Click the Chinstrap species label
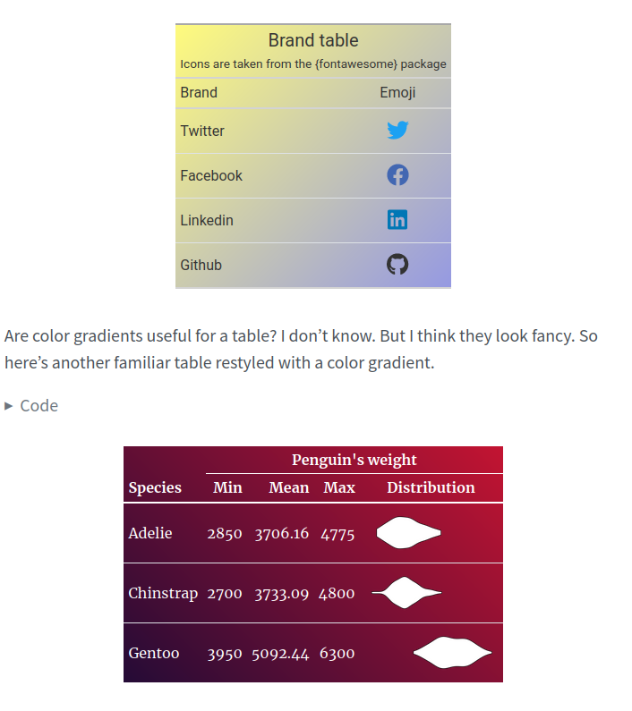This screenshot has height=711, width=632. pyautogui.click(x=163, y=593)
